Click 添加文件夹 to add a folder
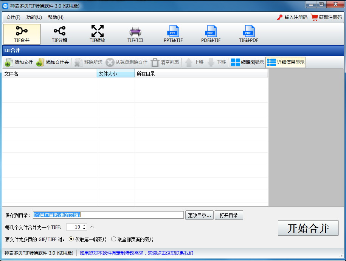 (53, 62)
